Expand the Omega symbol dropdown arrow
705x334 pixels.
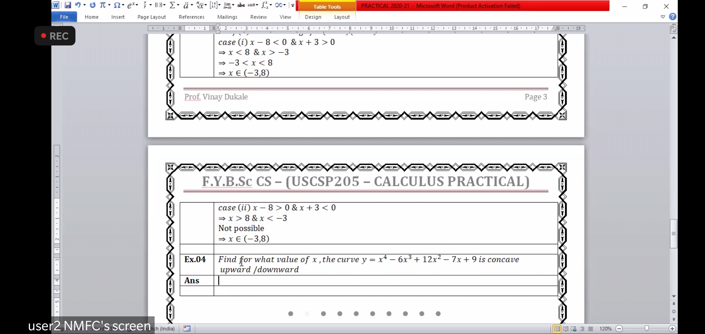(123, 5)
